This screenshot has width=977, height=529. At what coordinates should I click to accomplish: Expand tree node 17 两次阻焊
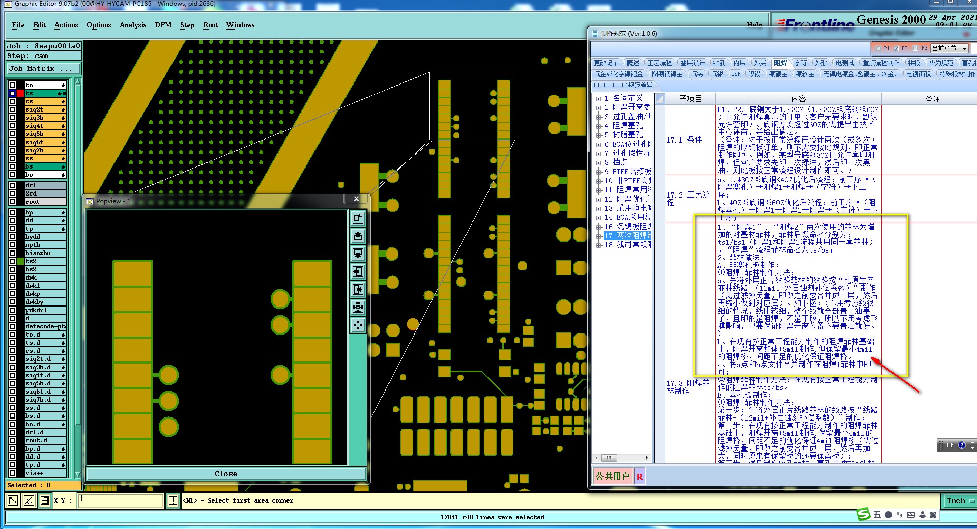[x=599, y=236]
